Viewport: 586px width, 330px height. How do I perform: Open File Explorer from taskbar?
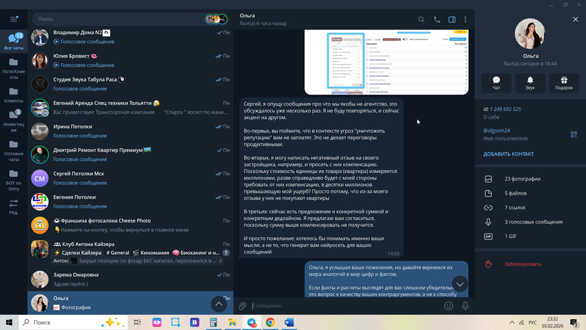pos(232,322)
